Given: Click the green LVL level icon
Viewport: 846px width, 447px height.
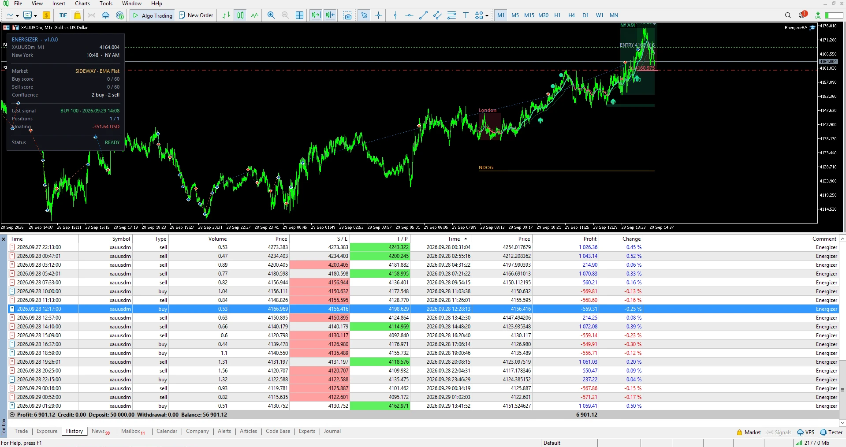Looking at the screenshot, I should (x=818, y=15).
